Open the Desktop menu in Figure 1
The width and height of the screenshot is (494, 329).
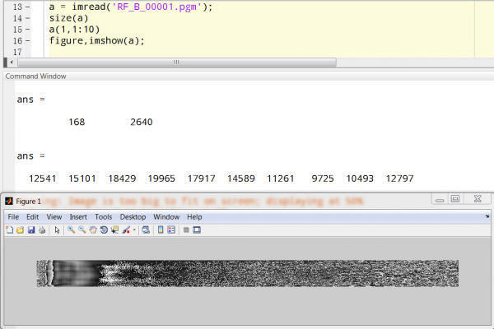tap(133, 217)
